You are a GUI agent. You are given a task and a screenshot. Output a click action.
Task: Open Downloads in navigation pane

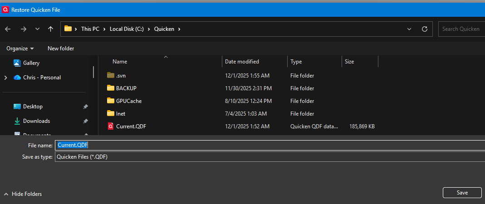36,121
